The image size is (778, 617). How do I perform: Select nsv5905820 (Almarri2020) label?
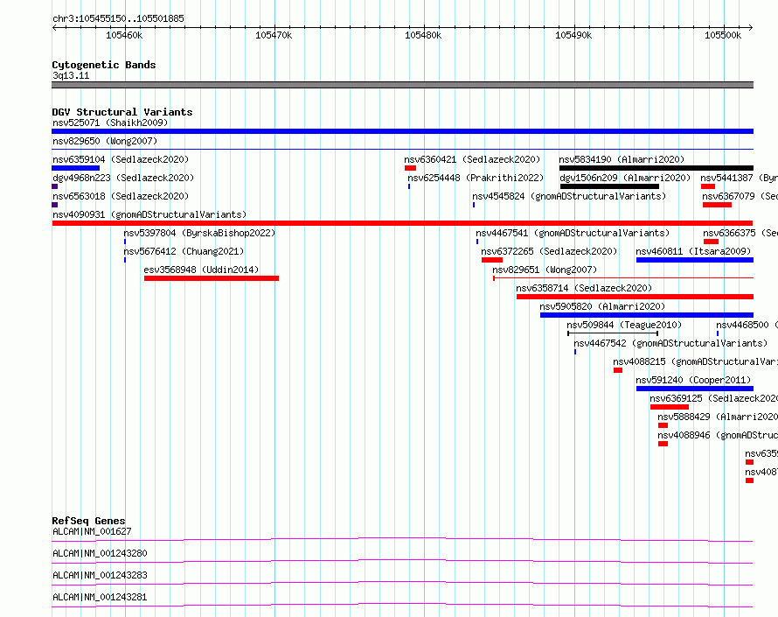click(x=602, y=306)
